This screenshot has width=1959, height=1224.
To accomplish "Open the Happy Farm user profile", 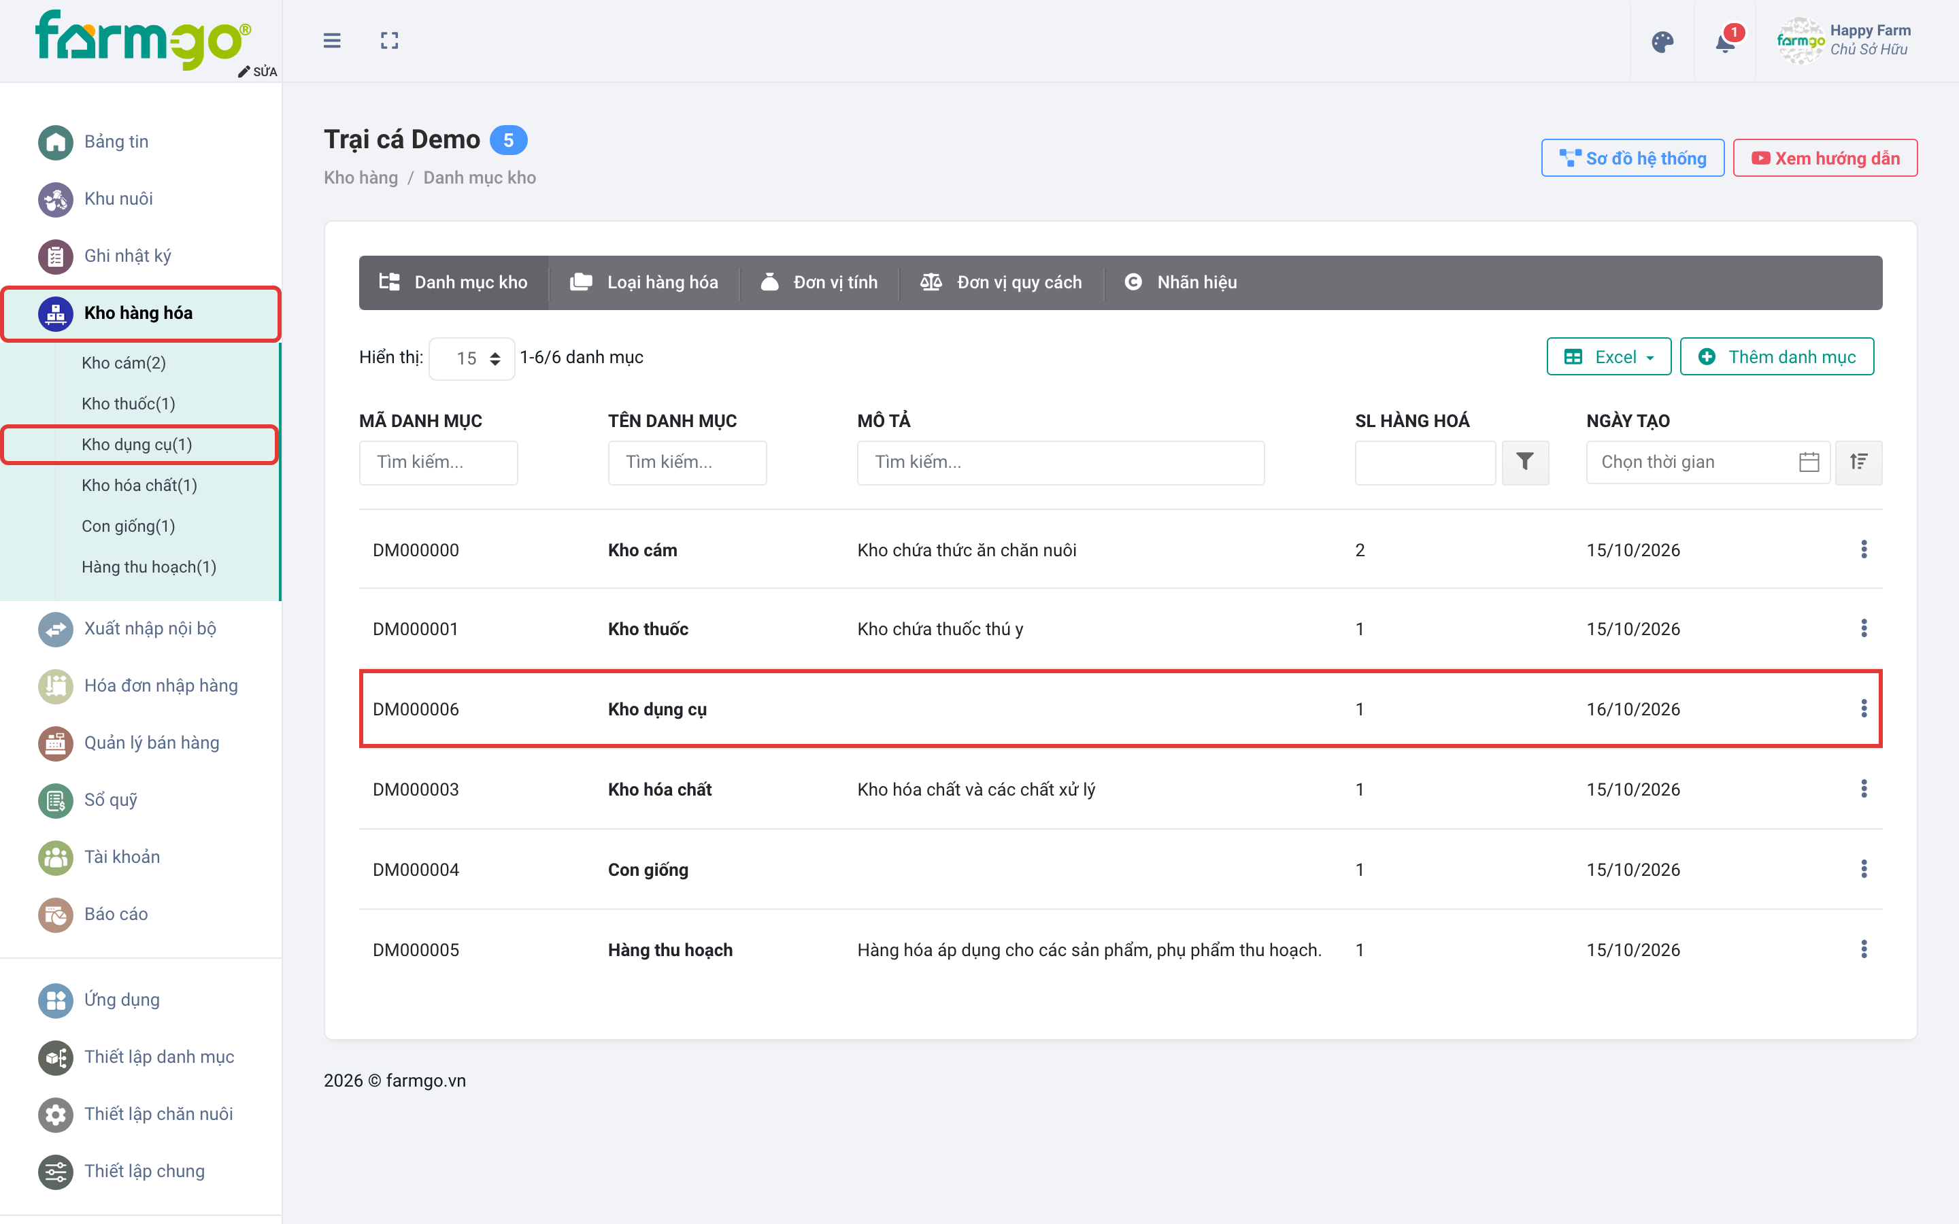I will coord(1843,41).
